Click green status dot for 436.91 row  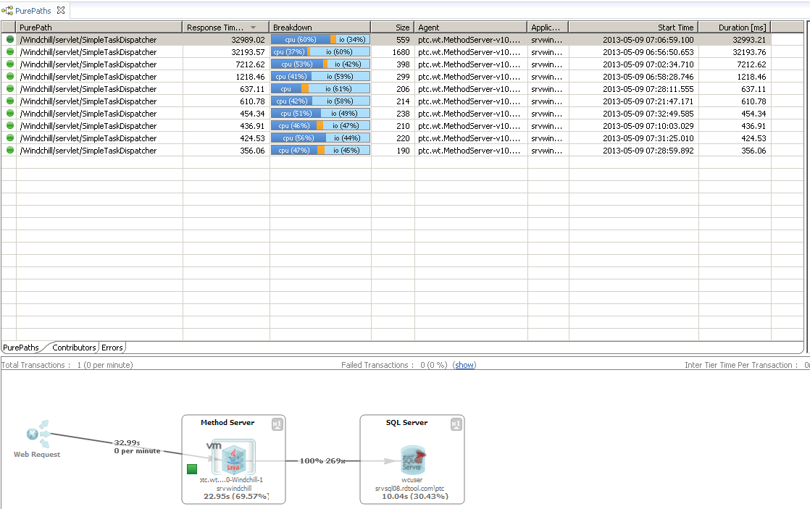click(x=10, y=125)
